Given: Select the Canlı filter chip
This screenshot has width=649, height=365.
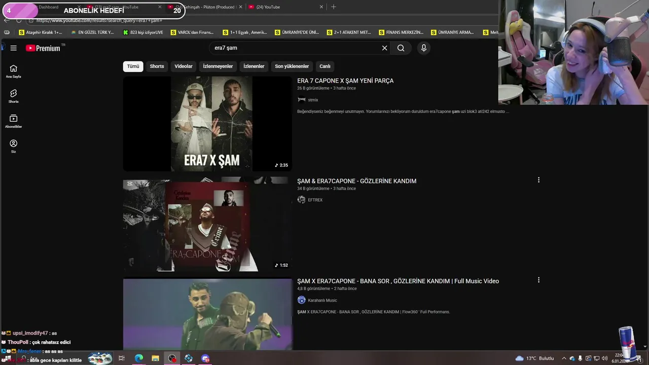Looking at the screenshot, I should (325, 66).
